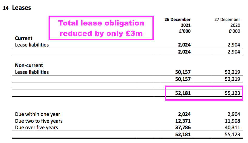Click the value 37,786
Viewport: 248px width, 143px height.
pyautogui.click(x=183, y=127)
